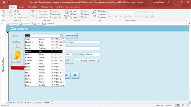Click the state field NC

click(x=69, y=54)
